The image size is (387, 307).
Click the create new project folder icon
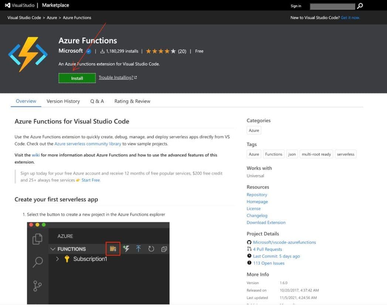tap(113, 249)
